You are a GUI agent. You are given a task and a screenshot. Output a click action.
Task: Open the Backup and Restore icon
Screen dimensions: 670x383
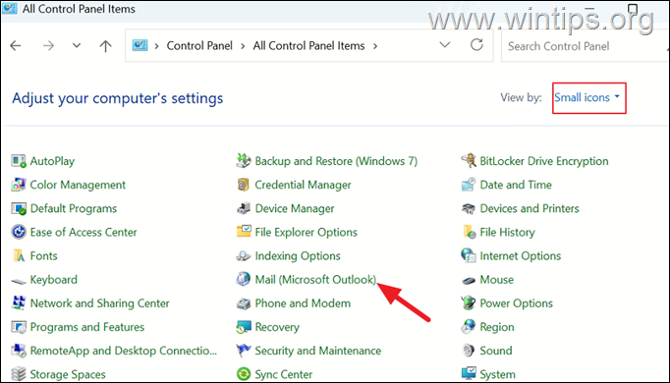tap(243, 161)
